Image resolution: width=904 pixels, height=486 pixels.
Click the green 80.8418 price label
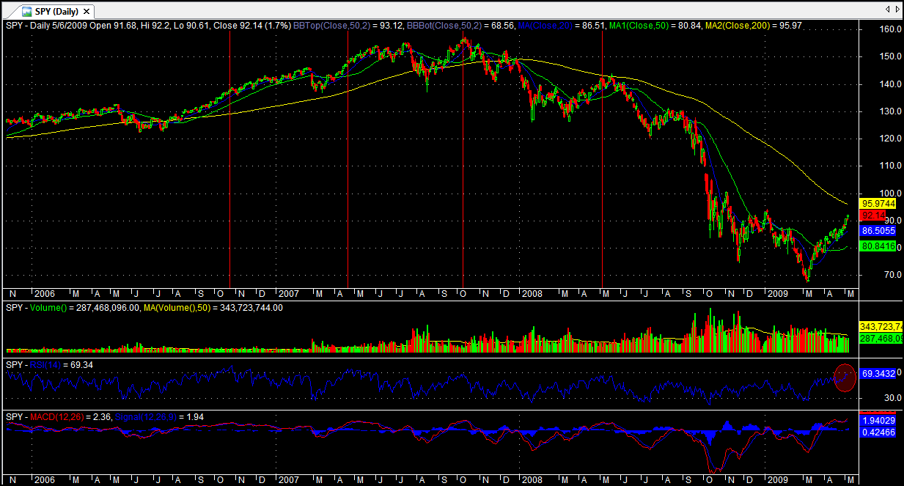879,246
